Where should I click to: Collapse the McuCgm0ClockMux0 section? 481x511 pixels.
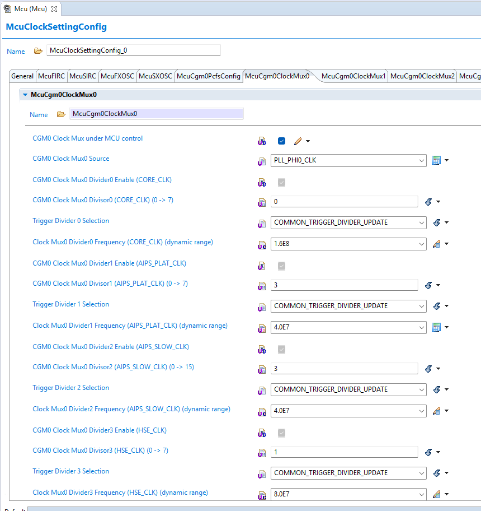25,95
